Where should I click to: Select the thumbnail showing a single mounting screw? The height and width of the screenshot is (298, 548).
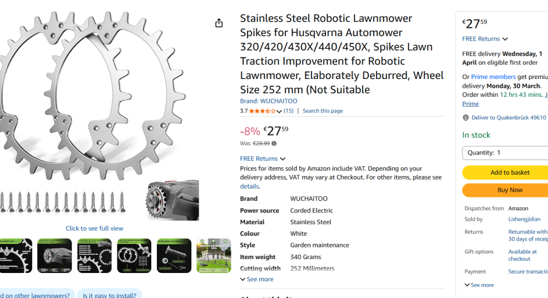point(174,256)
